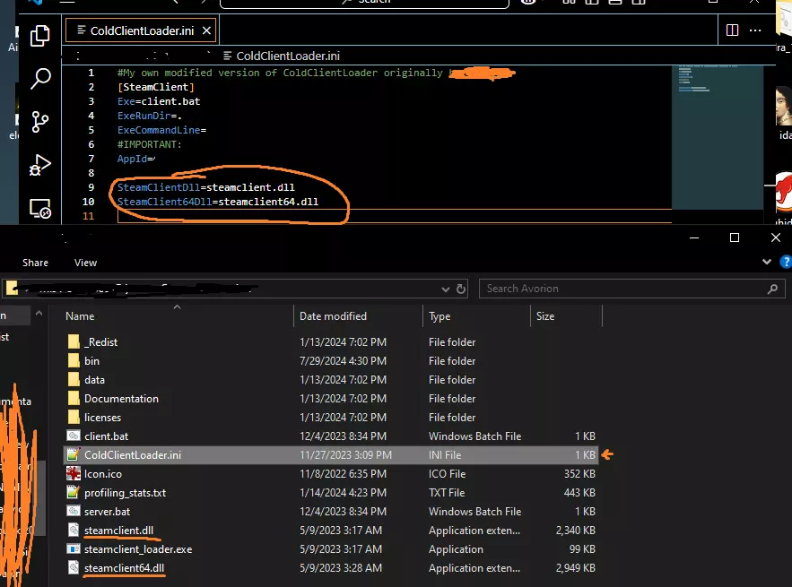
Task: Click the profiling_stats.txt file icon
Action: 74,492
